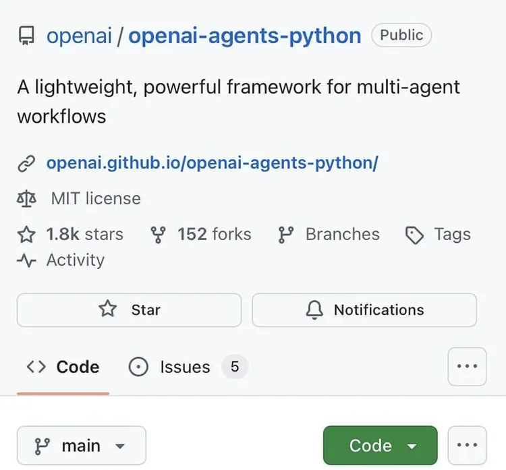506x470 pixels.
Task: Click the Activity pulse icon
Action: click(26, 260)
